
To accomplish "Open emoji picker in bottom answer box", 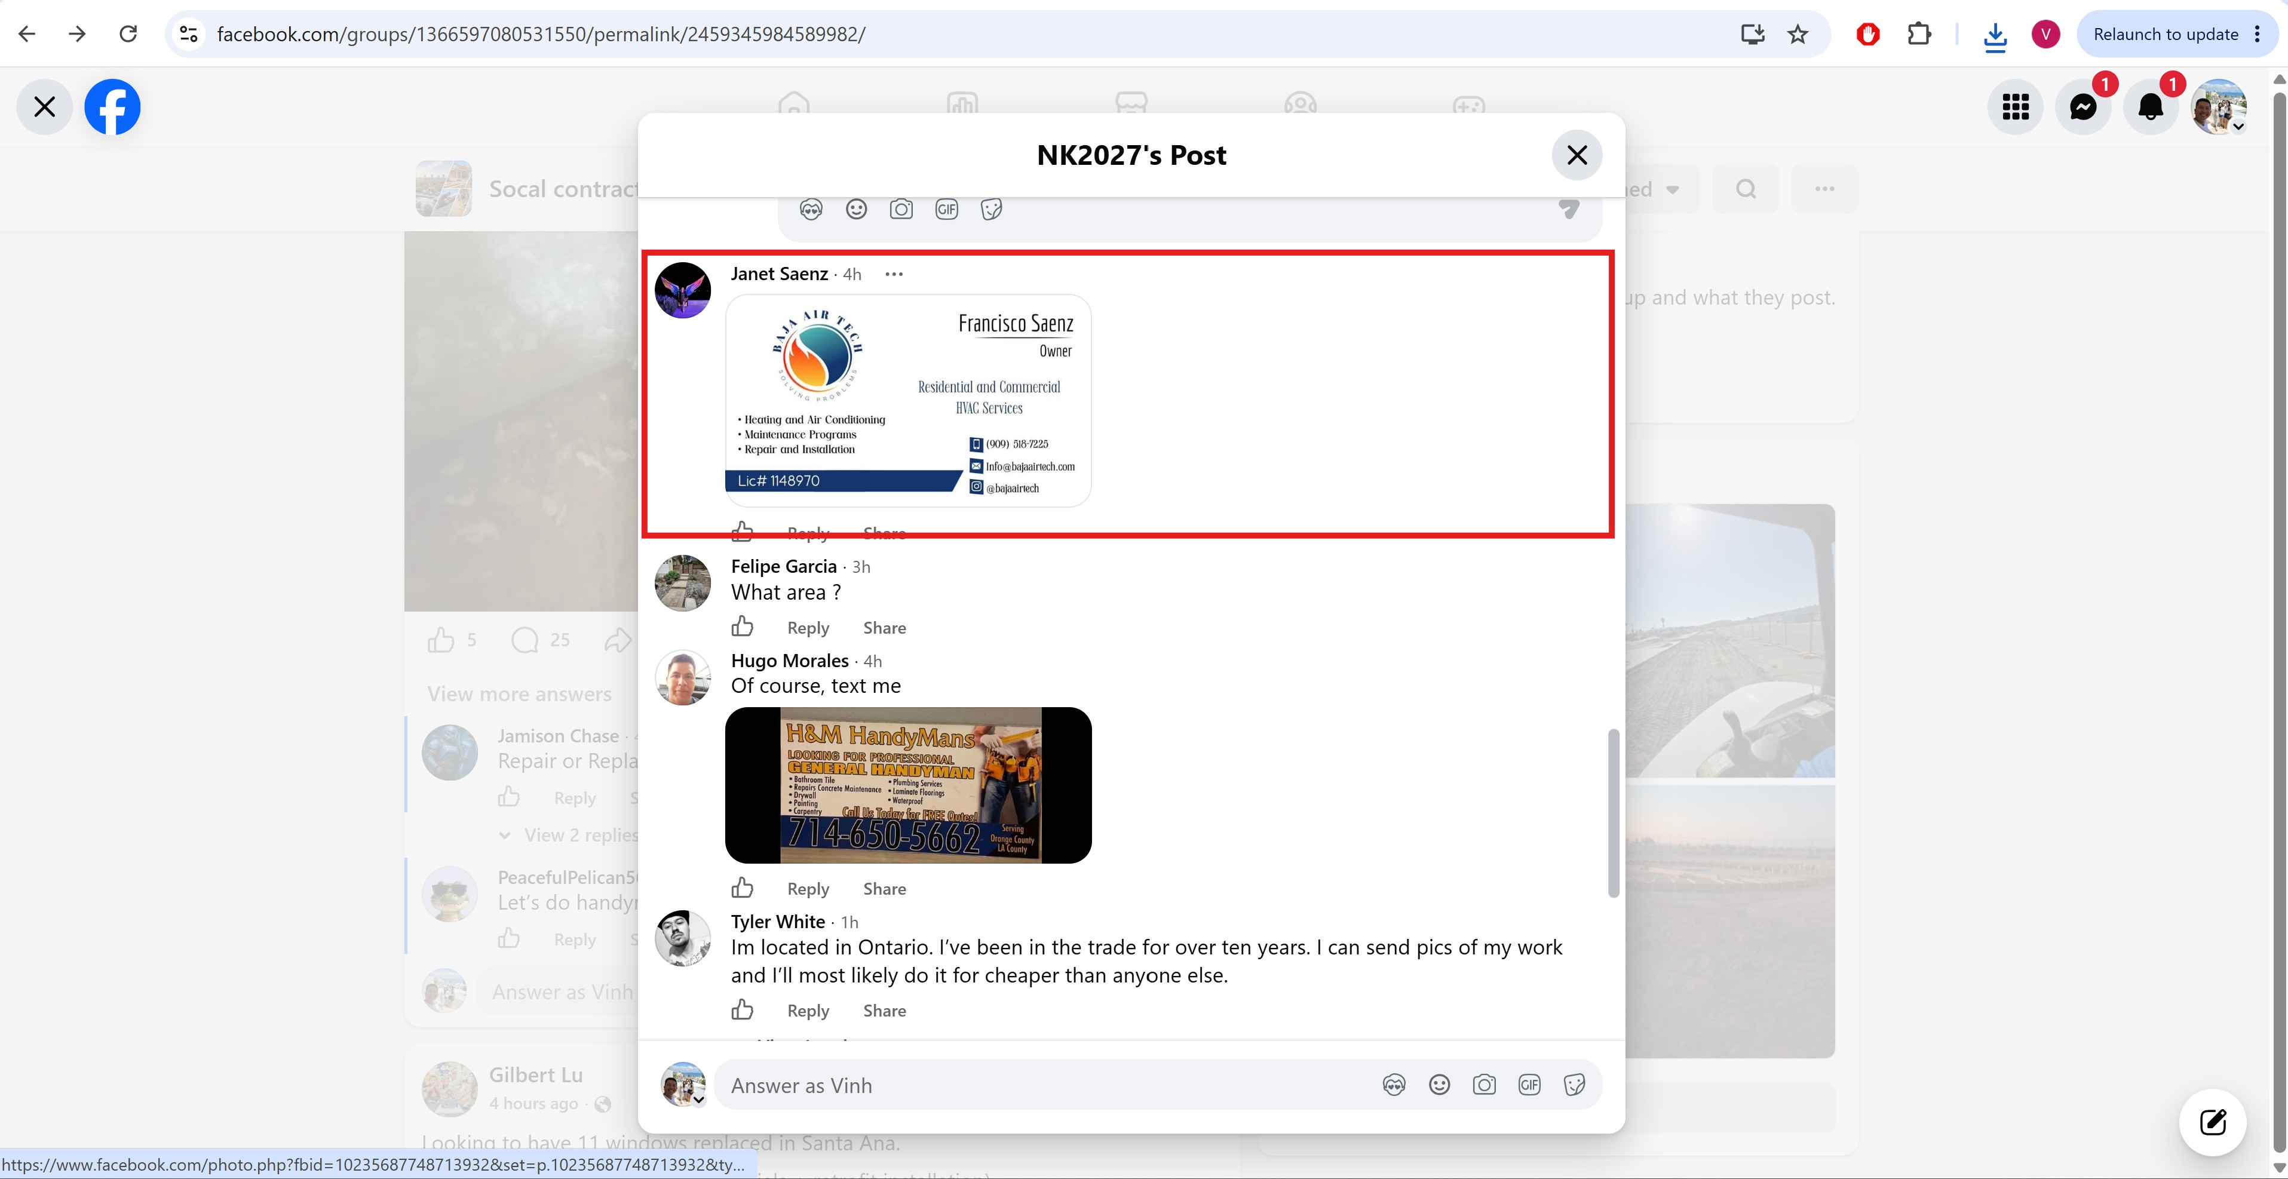I will click(1440, 1085).
